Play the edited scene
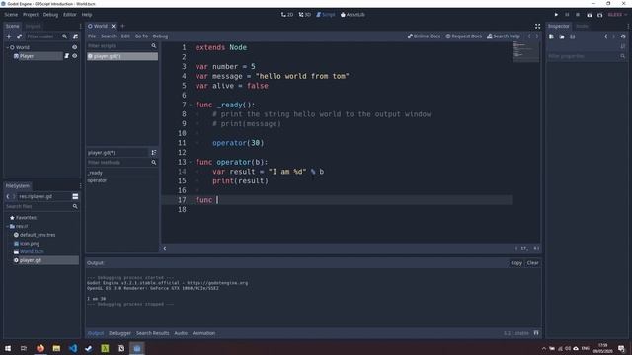 click(x=590, y=15)
